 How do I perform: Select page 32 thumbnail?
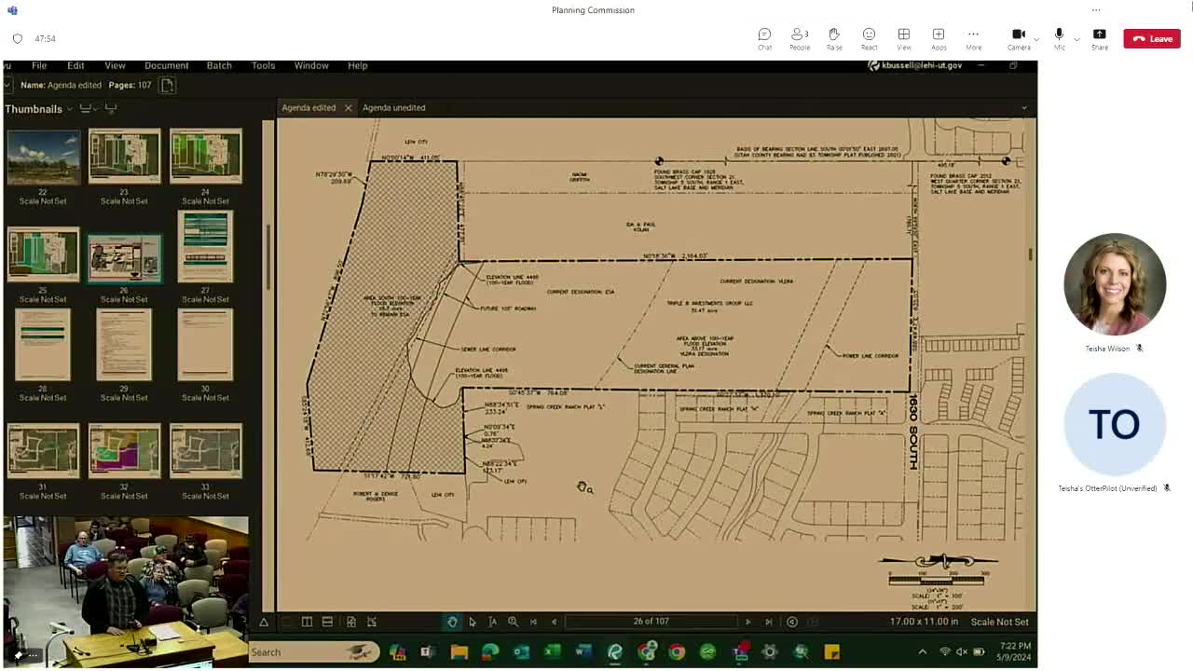[124, 450]
